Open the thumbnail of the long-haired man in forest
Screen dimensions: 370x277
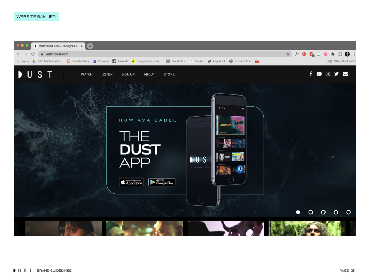pyautogui.click(x=307, y=228)
